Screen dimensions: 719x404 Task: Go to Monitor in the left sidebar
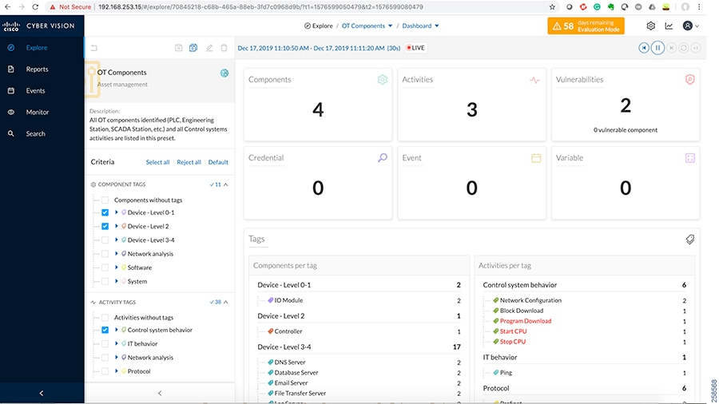pos(37,113)
